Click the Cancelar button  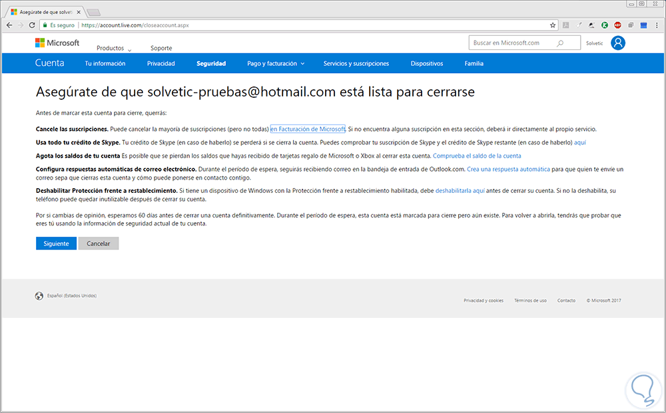pos(98,243)
